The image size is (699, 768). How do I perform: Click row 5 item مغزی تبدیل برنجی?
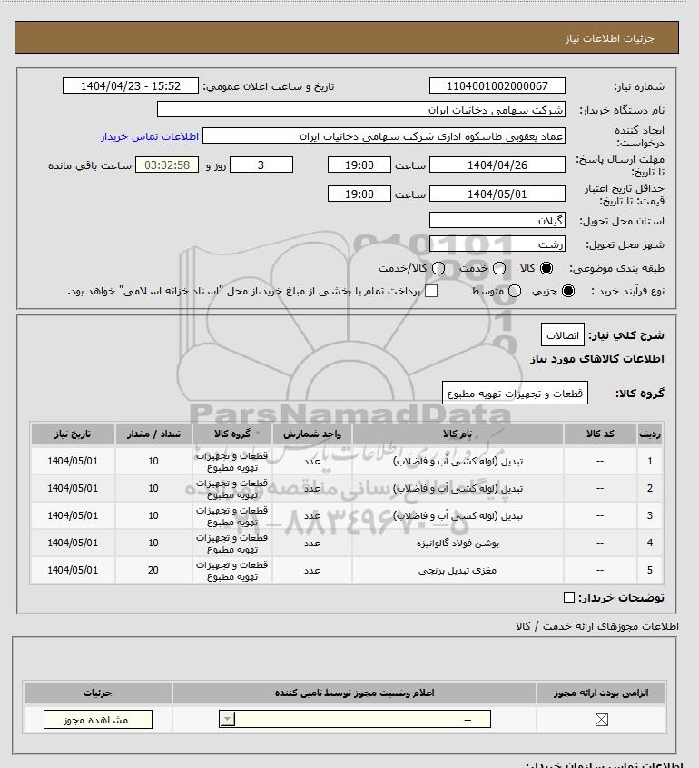coord(458,571)
